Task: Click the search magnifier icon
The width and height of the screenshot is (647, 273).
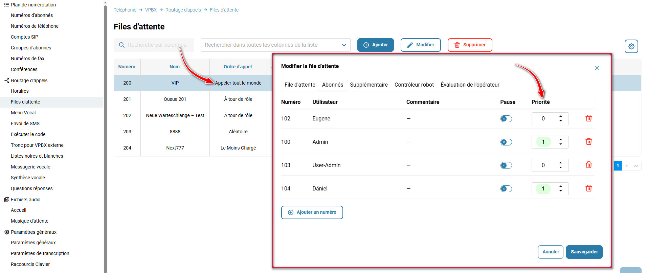Action: point(122,45)
